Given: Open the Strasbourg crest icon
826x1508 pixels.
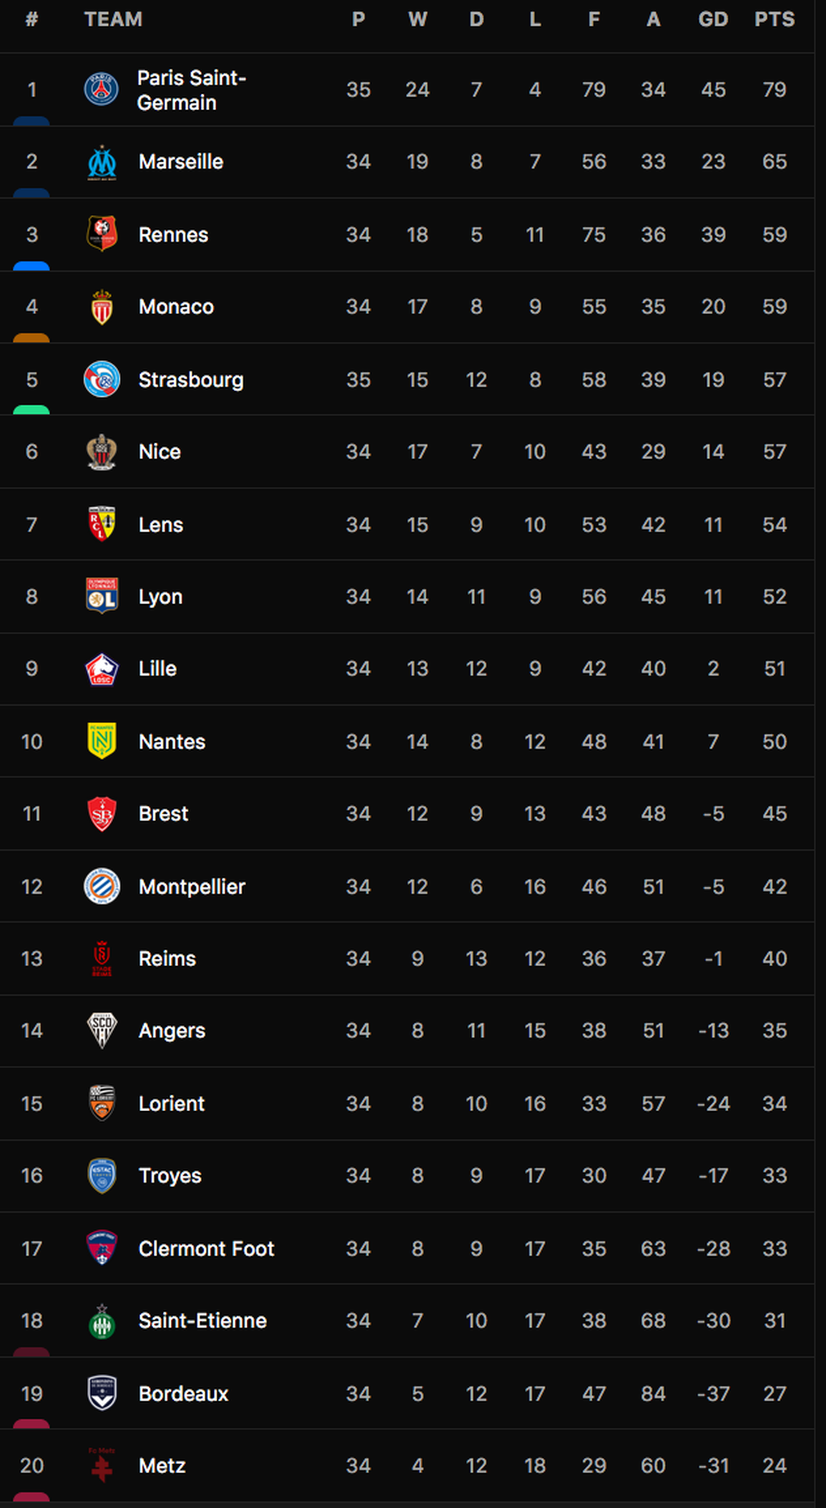Looking at the screenshot, I should tap(102, 379).
